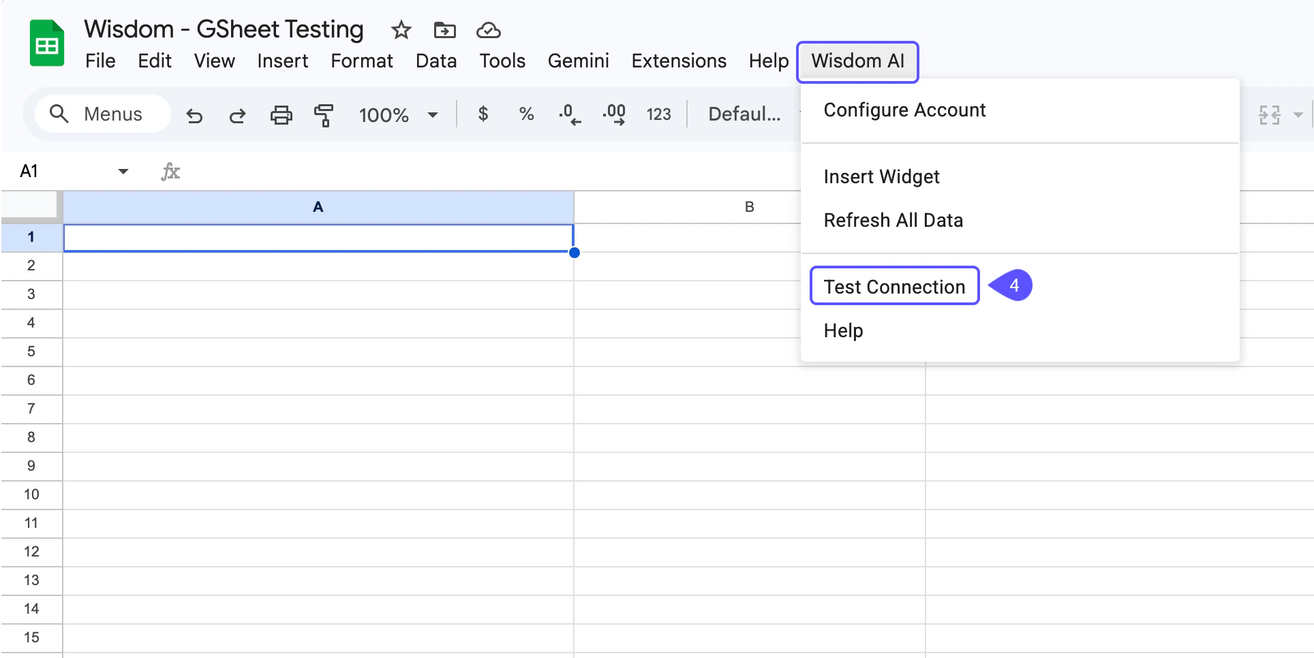Select cell B6
The width and height of the screenshot is (1314, 658).
[749, 381]
